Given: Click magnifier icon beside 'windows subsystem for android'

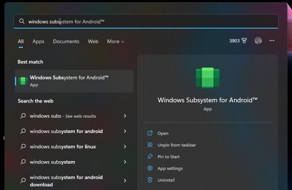Looking at the screenshot, I should pyautogui.click(x=23, y=131).
